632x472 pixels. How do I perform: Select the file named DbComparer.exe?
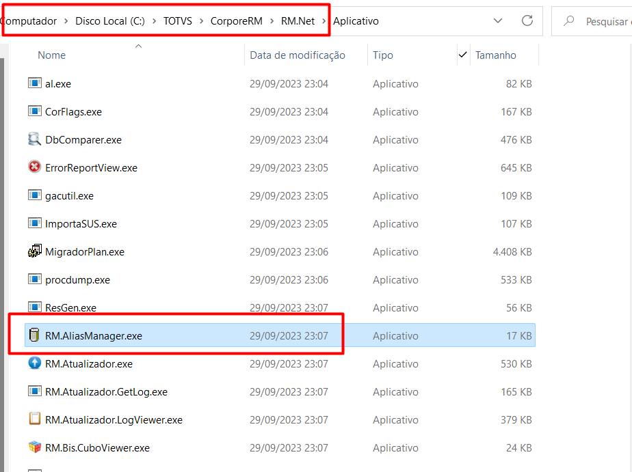click(83, 139)
